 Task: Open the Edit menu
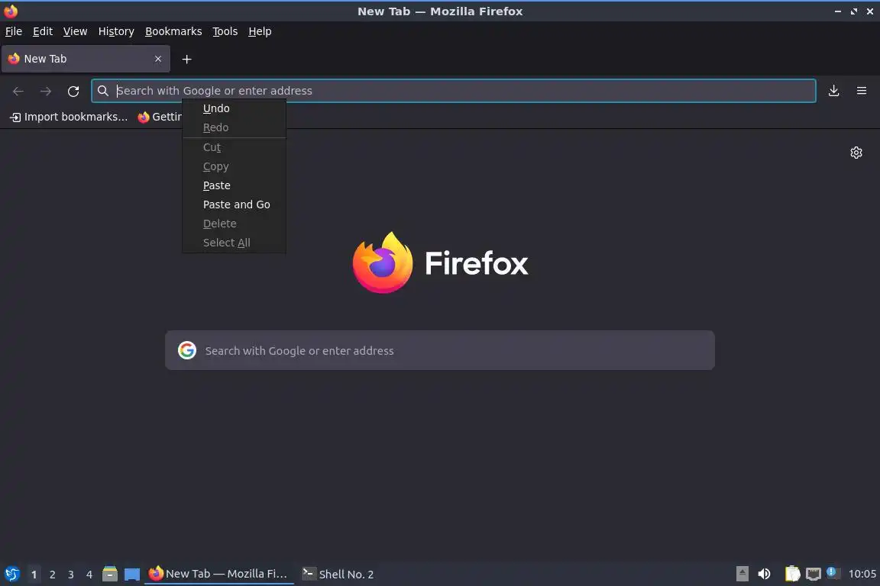tap(43, 31)
